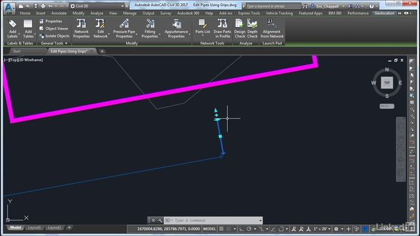Click the Open file icon in quick access toolbar
This screenshot has height=236, width=420.
point(28,6)
